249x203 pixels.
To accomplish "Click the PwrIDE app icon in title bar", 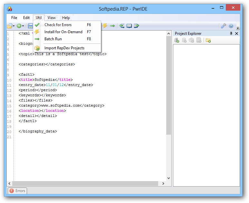I will (x=10, y=9).
